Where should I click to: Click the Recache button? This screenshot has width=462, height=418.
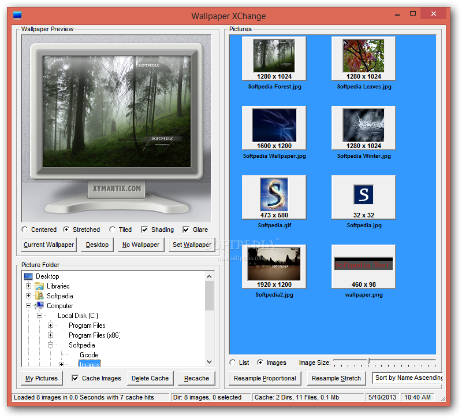point(196,378)
